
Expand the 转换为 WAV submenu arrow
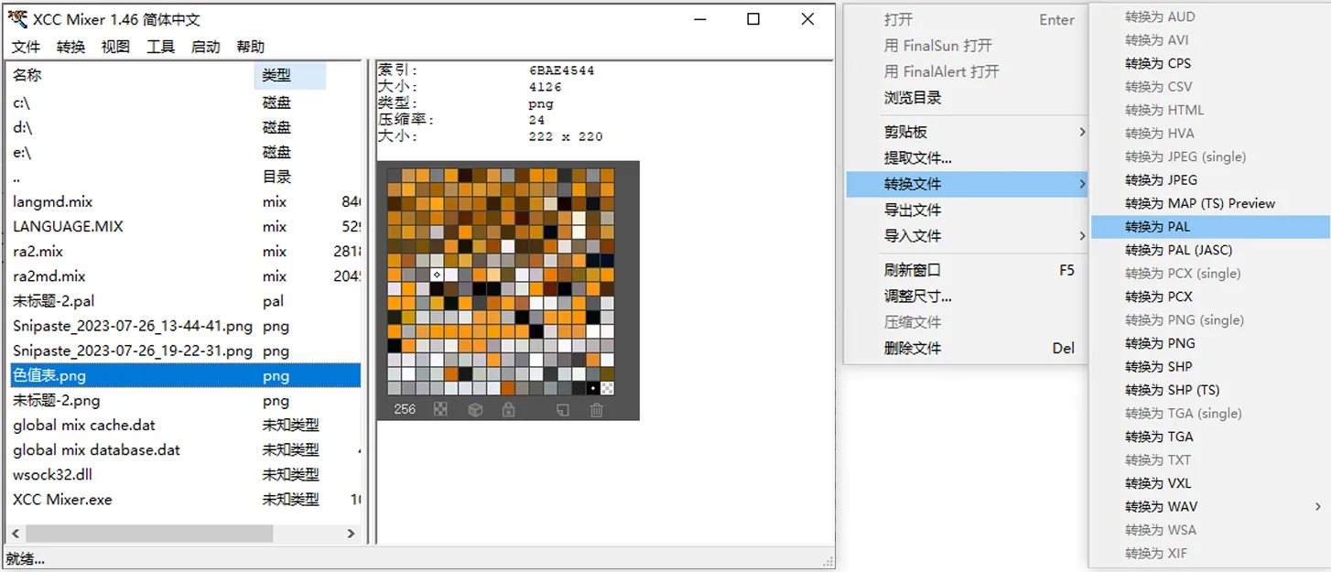(x=1318, y=506)
